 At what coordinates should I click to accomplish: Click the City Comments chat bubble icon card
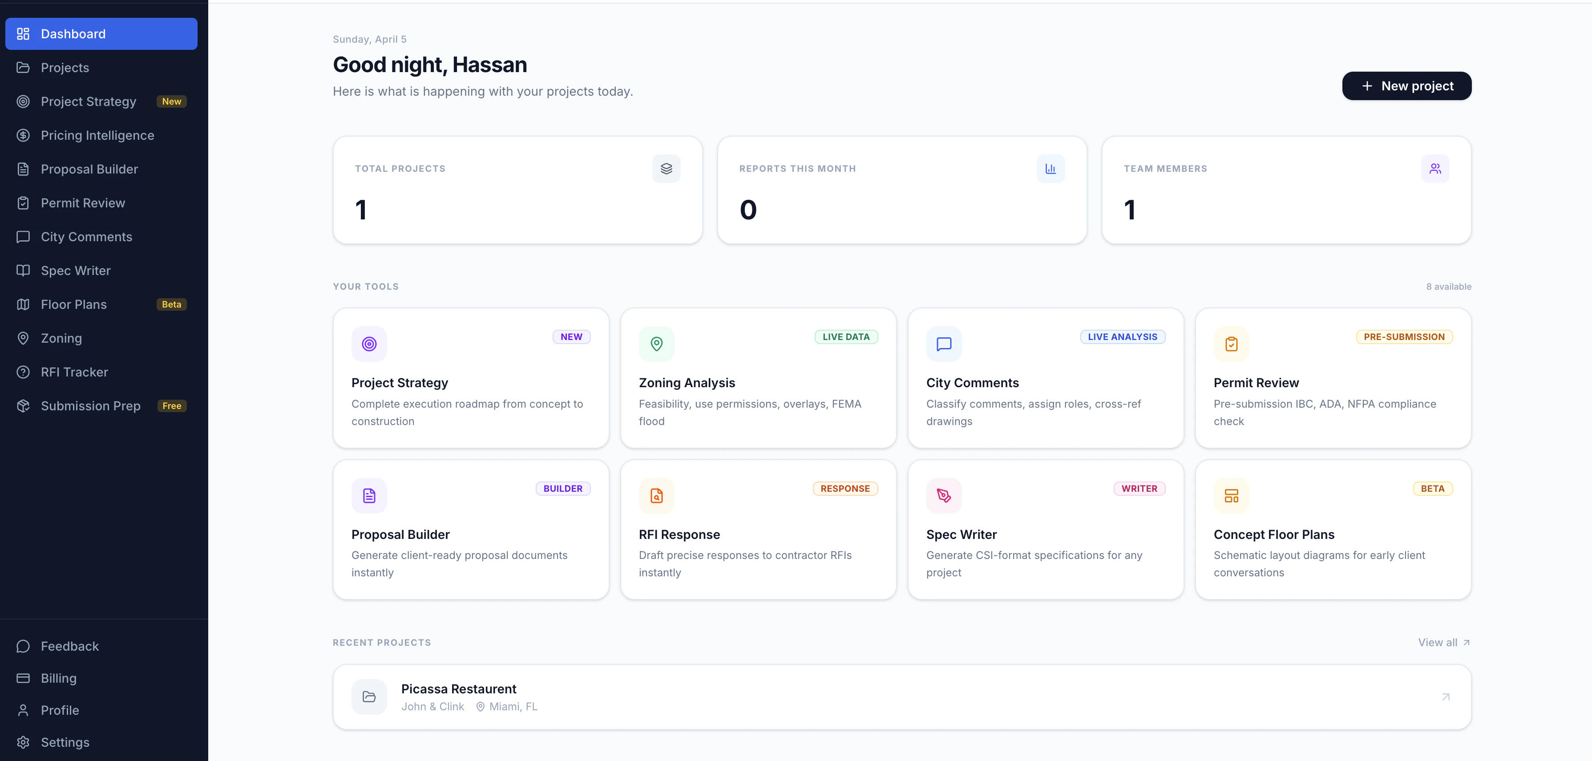tap(944, 344)
